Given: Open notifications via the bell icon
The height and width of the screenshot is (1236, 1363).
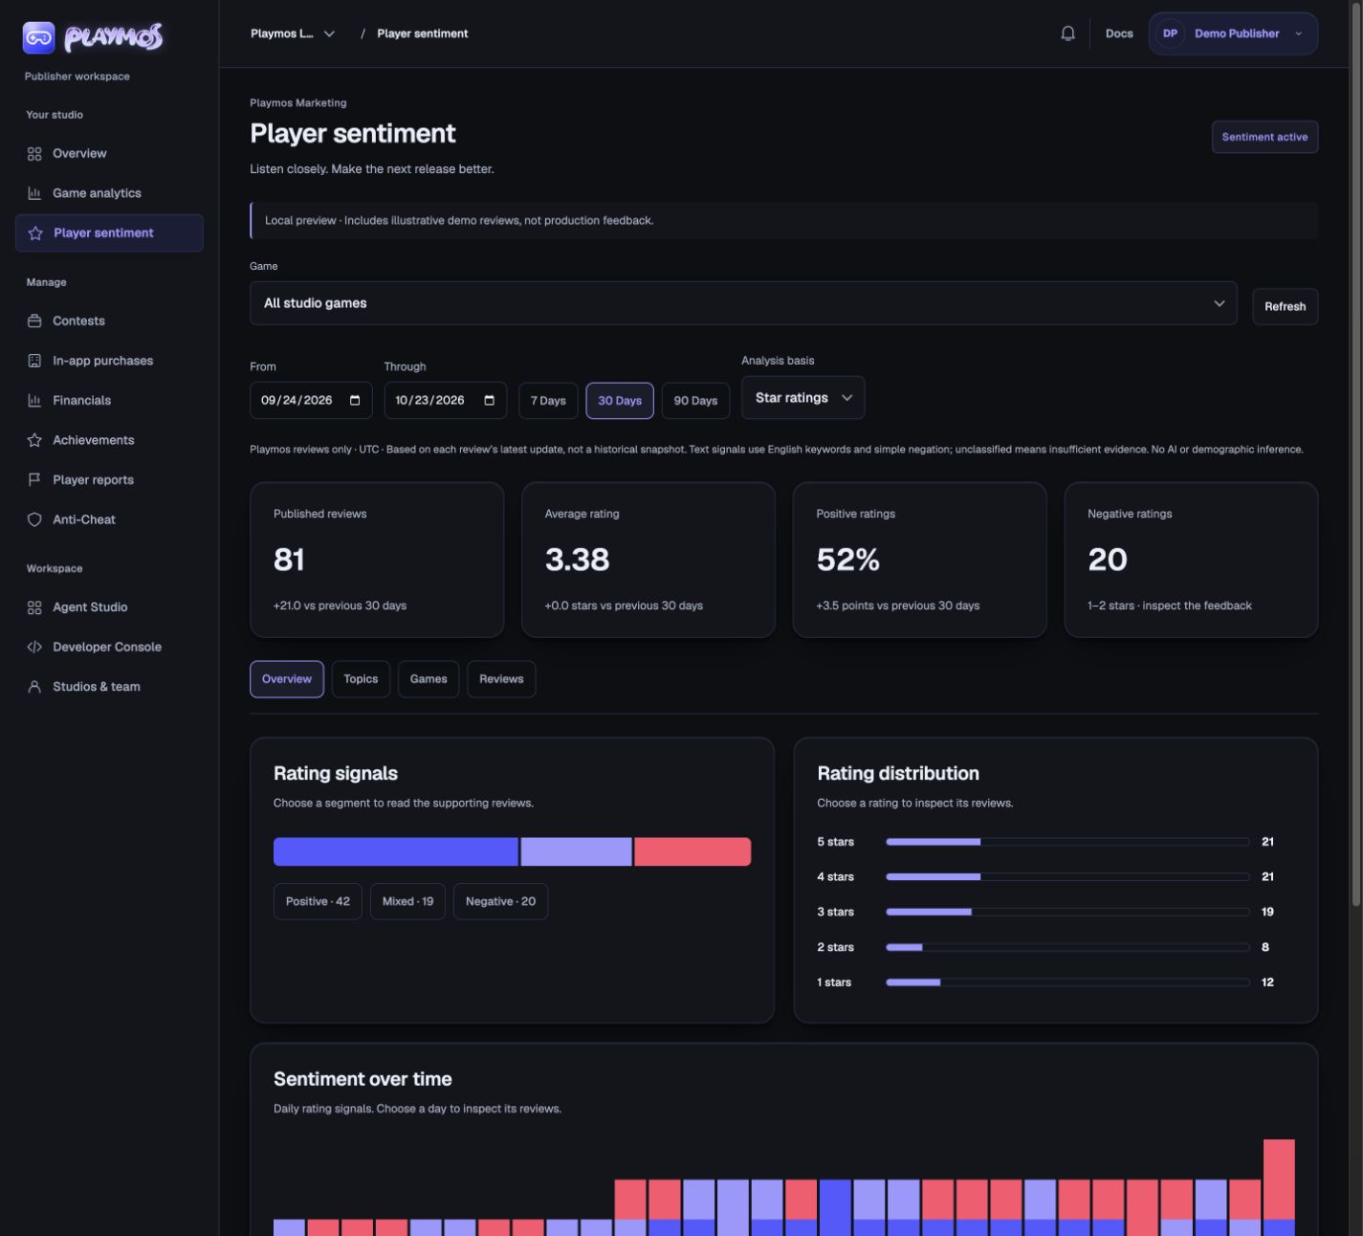Looking at the screenshot, I should pos(1067,33).
